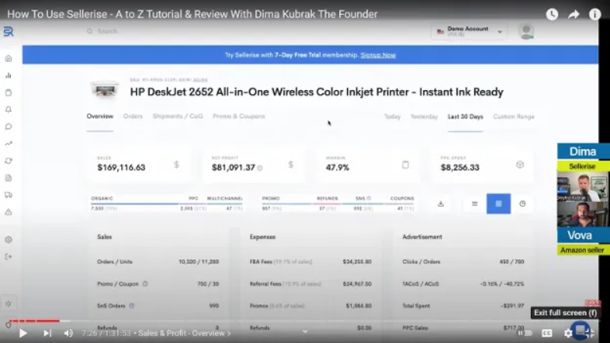This screenshot has height=343, width=610.
Task: Open the truck shipments sidebar icon
Action: (9, 195)
